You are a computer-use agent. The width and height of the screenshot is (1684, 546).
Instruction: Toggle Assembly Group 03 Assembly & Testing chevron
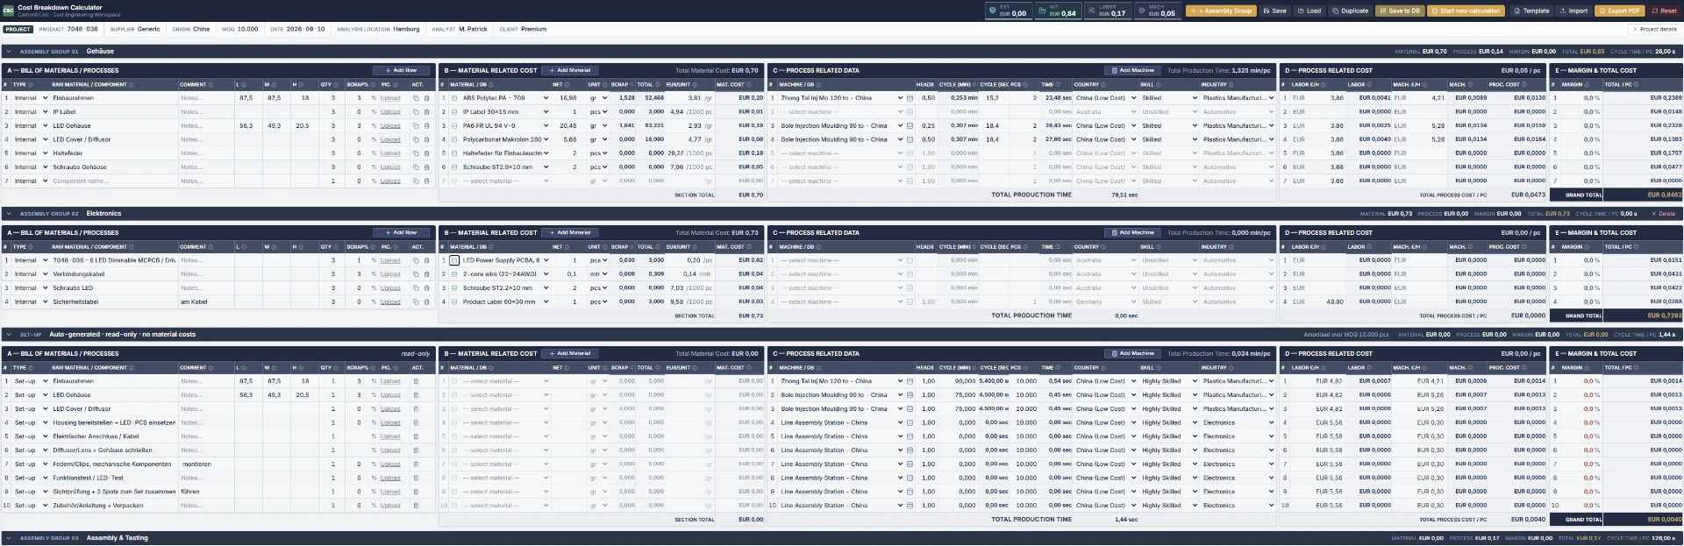tap(9, 538)
